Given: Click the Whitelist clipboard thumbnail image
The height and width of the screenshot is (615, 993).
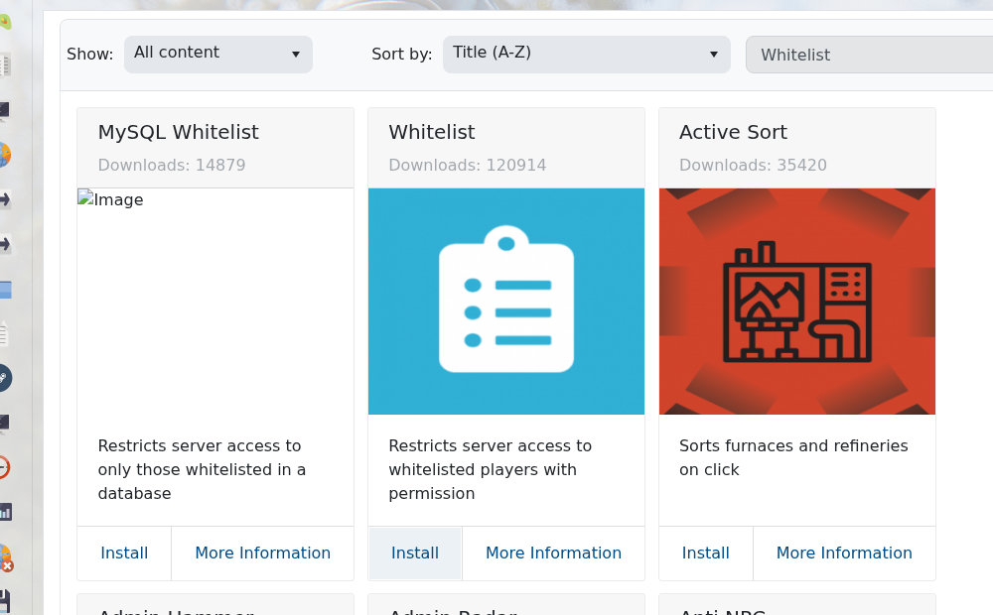Looking at the screenshot, I should [x=506, y=302].
